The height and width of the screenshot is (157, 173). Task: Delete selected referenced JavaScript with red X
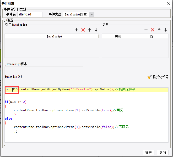(83, 30)
